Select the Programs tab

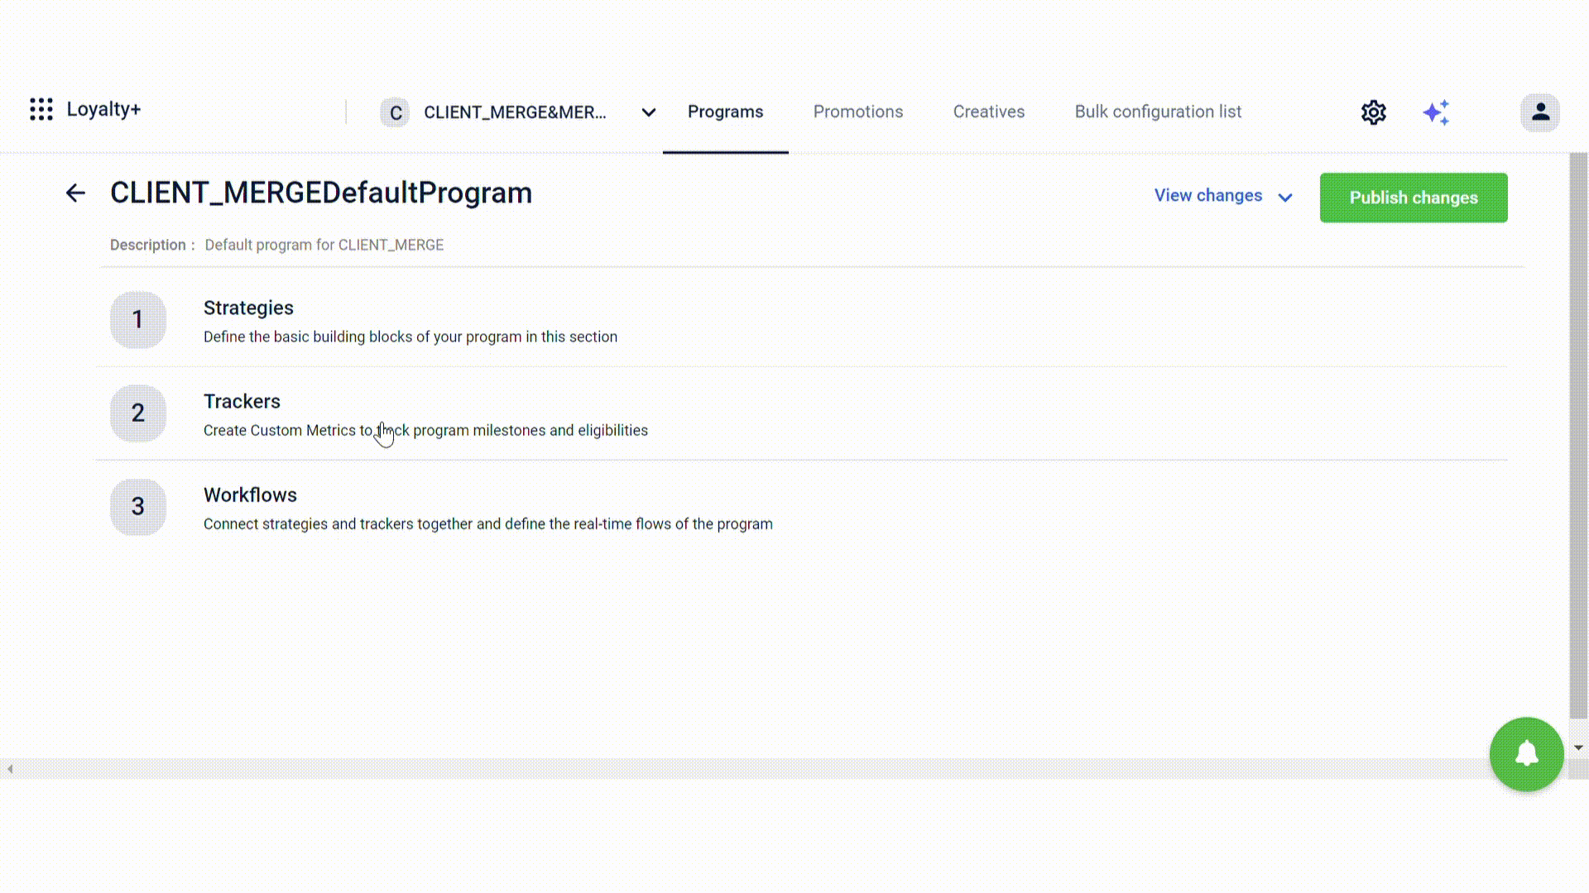pos(725,112)
